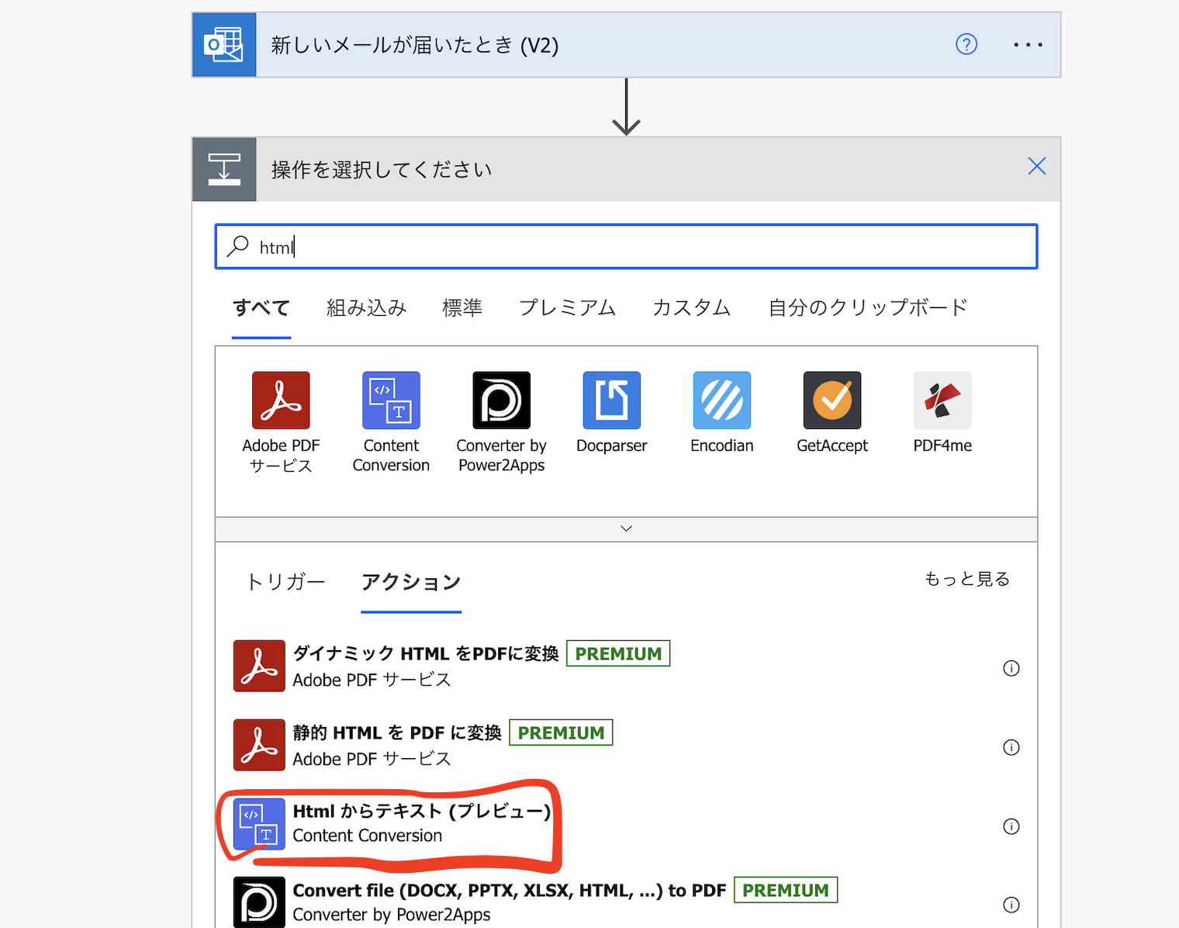
Task: Switch to the プレミアム tab
Action: [x=567, y=307]
